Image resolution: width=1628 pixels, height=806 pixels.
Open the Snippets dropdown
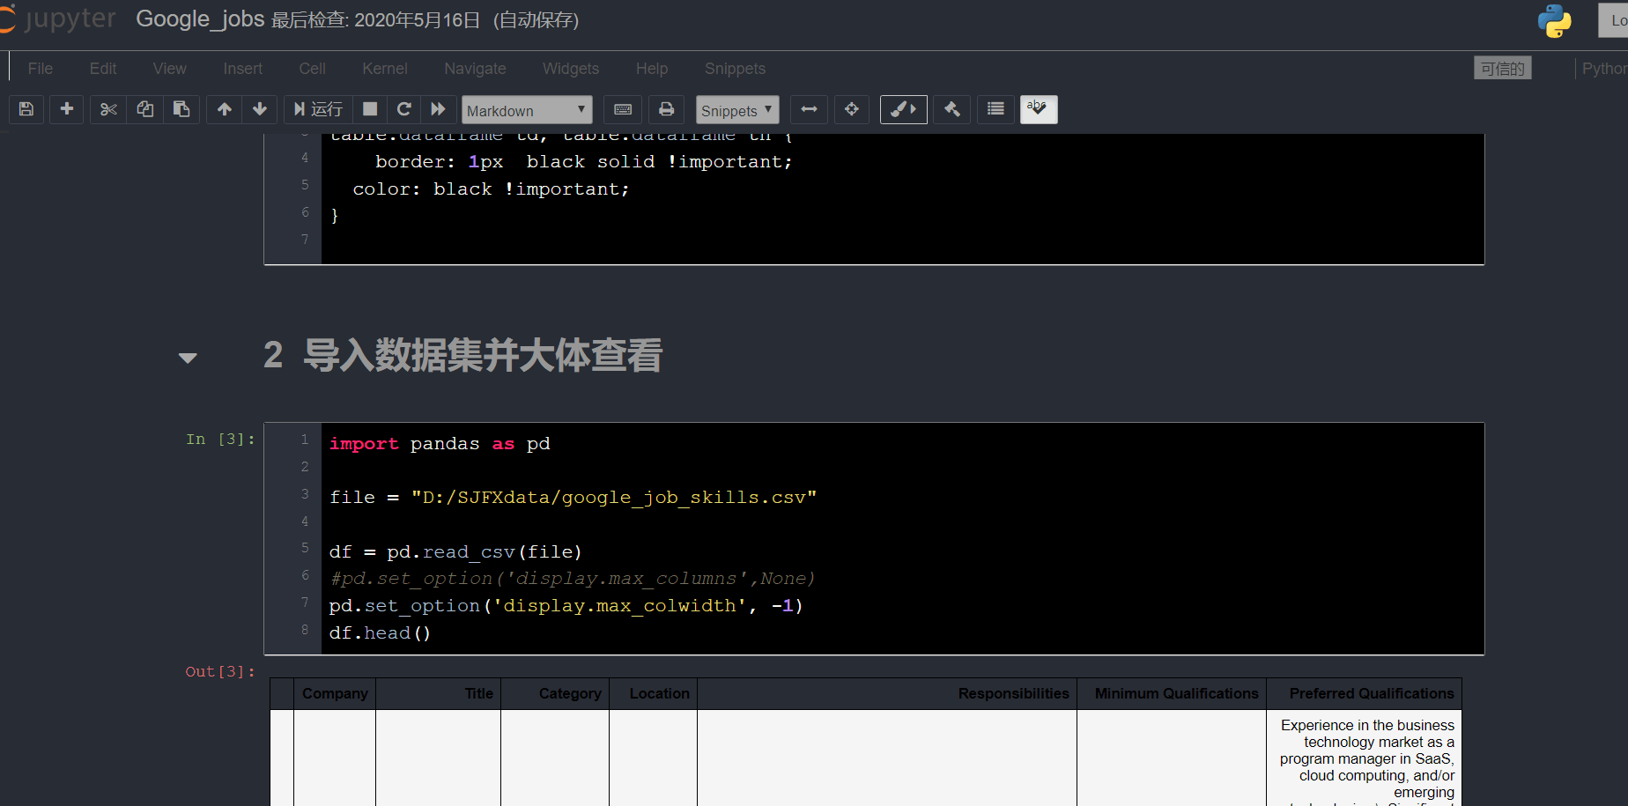tap(736, 109)
